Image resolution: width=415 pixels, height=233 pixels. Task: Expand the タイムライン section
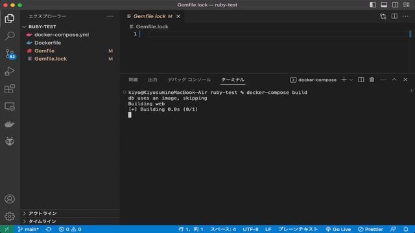(42, 221)
